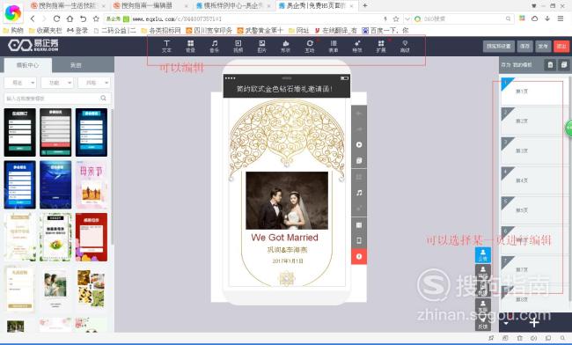The image size is (572, 345).
Task: Publish the scene with 发布 button
Action: 543,47
